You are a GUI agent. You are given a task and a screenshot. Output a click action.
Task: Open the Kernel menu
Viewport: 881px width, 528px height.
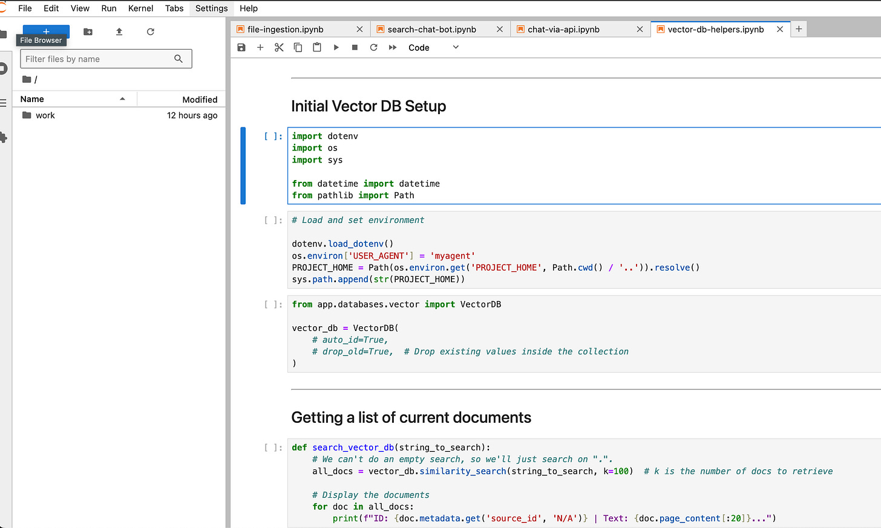click(140, 8)
